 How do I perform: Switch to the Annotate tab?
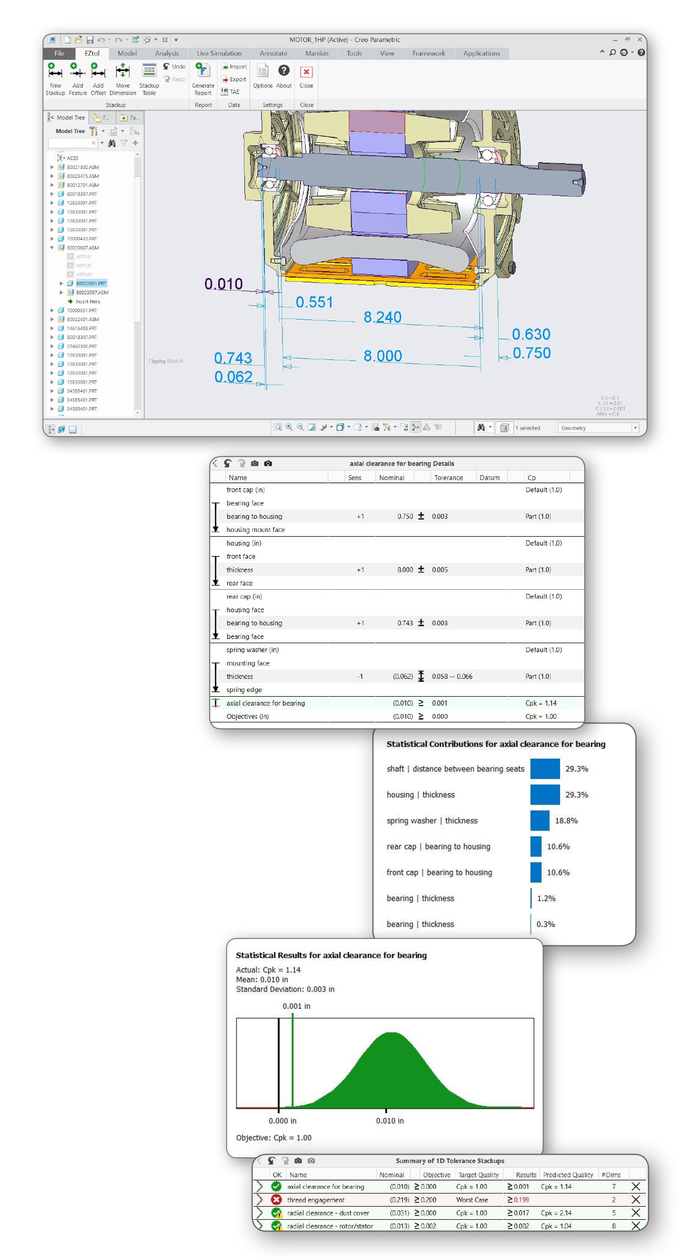tap(273, 54)
